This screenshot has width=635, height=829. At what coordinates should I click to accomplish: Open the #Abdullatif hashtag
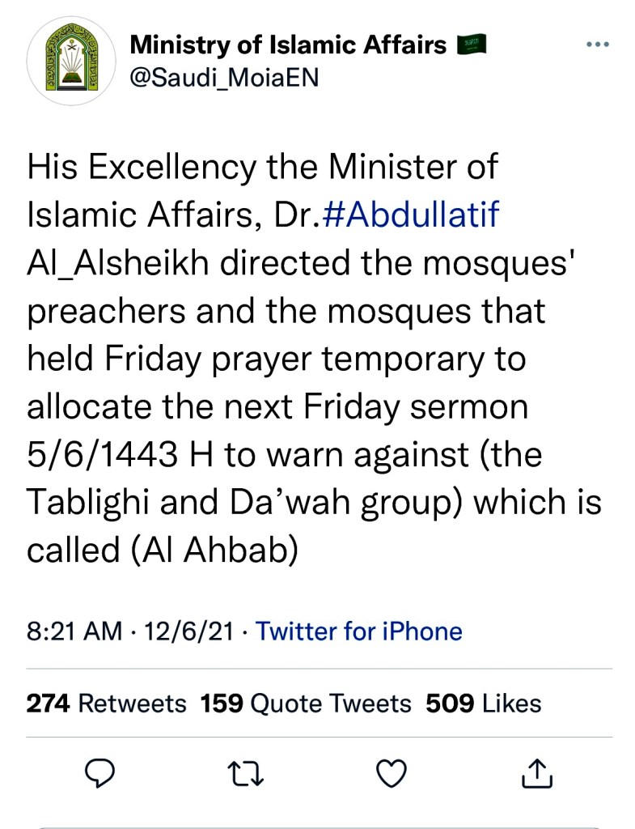pos(411,216)
